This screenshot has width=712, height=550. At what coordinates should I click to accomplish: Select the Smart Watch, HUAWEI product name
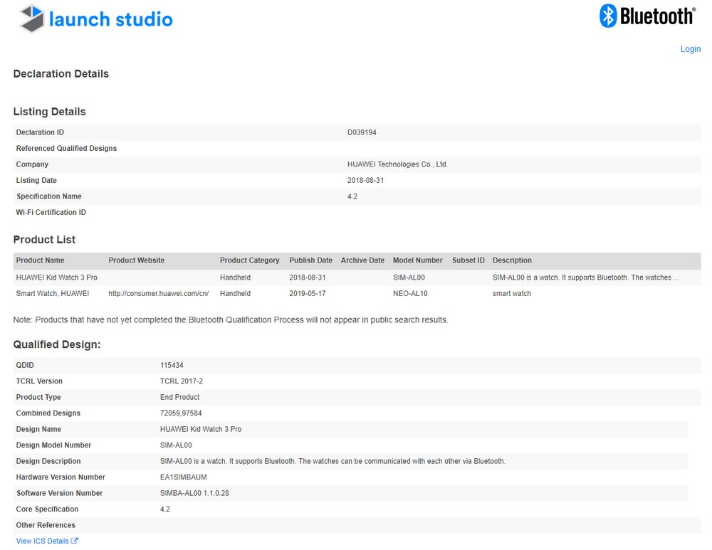click(52, 294)
